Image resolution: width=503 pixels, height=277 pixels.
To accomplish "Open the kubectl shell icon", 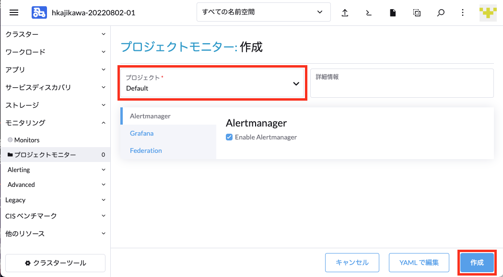I will pyautogui.click(x=369, y=12).
